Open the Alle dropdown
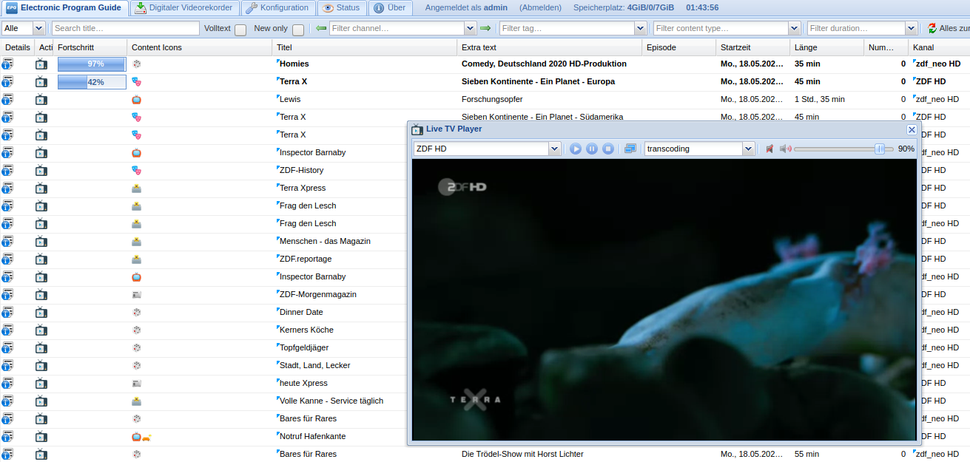 (38, 28)
